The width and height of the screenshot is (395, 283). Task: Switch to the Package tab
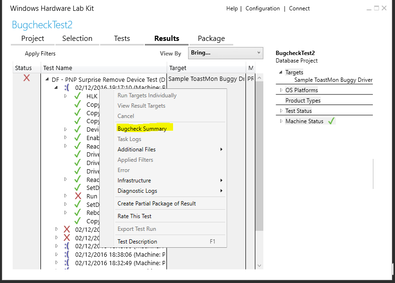tap(211, 39)
